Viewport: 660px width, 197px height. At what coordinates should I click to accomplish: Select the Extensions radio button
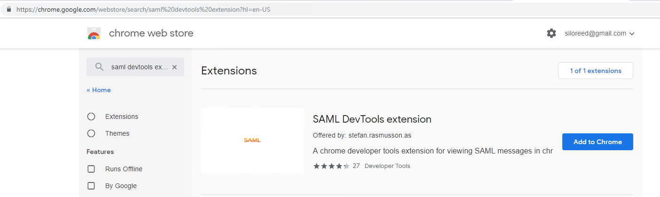coord(91,117)
